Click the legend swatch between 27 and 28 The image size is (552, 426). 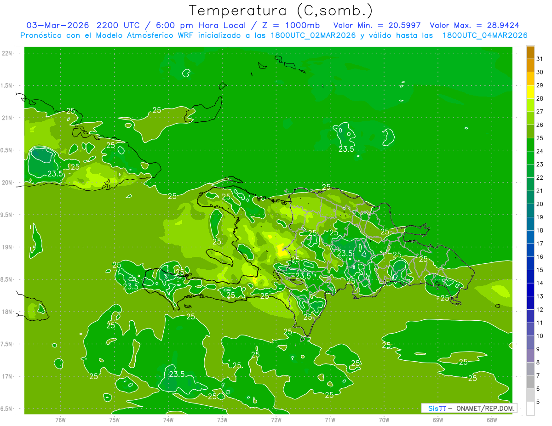pos(530,105)
